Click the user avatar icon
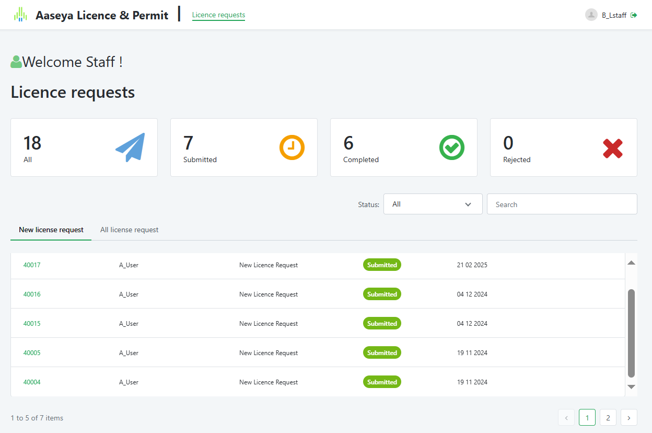Viewport: 652px width, 433px height. click(591, 15)
